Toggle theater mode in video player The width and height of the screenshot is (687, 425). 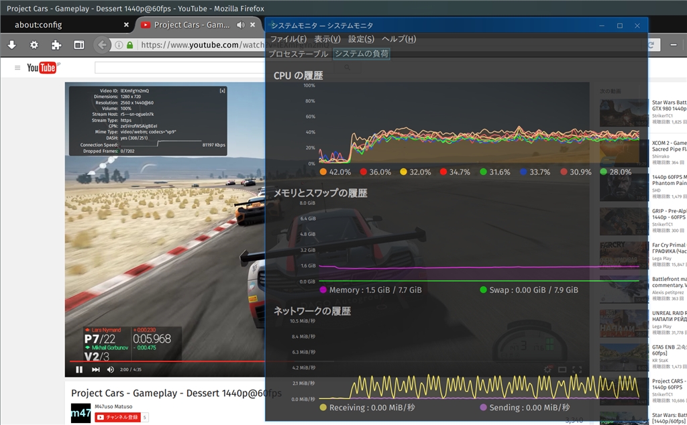(x=562, y=369)
